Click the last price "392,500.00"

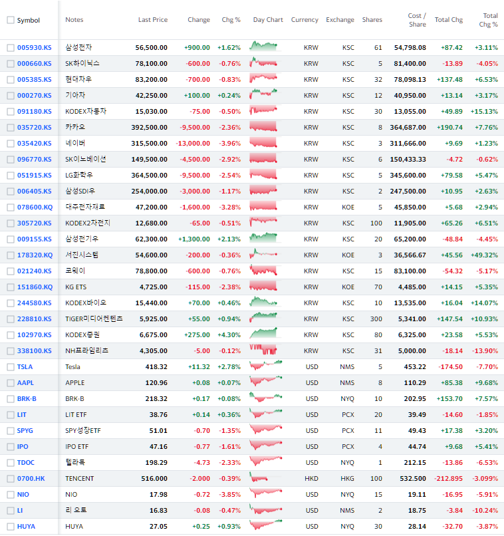[150, 128]
